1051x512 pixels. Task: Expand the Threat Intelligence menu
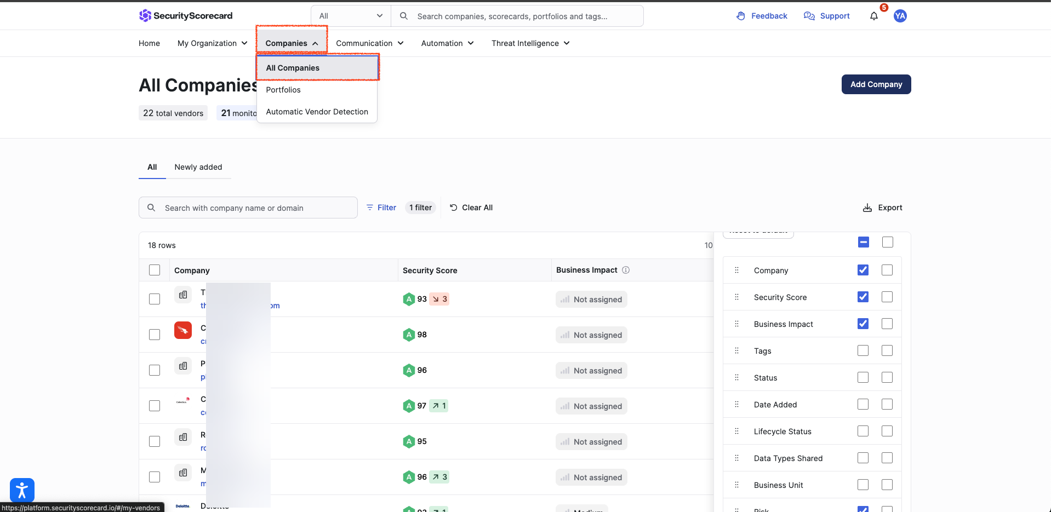pos(530,43)
